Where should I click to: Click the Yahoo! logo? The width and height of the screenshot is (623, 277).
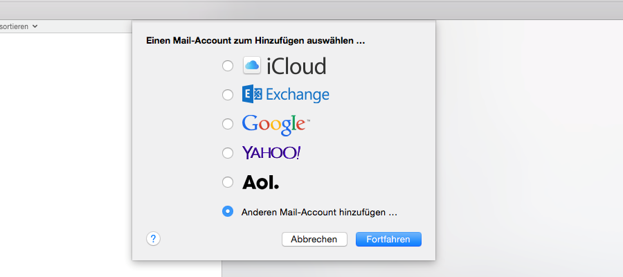(x=271, y=153)
